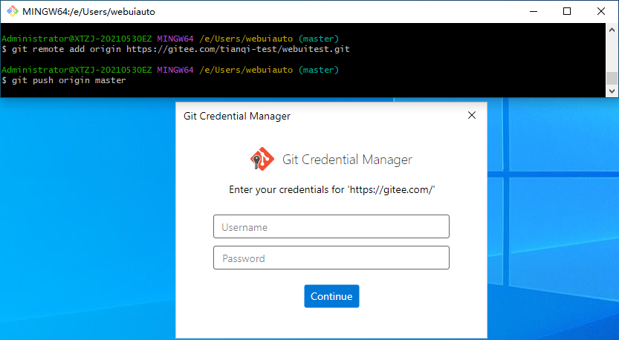
Task: Click the Git Bash icon in the title bar
Action: [x=12, y=11]
